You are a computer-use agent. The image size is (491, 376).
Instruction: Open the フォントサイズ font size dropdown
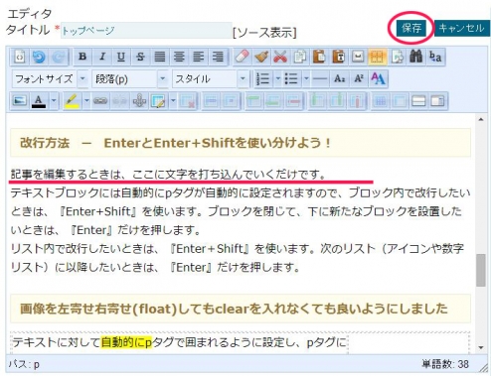point(50,78)
